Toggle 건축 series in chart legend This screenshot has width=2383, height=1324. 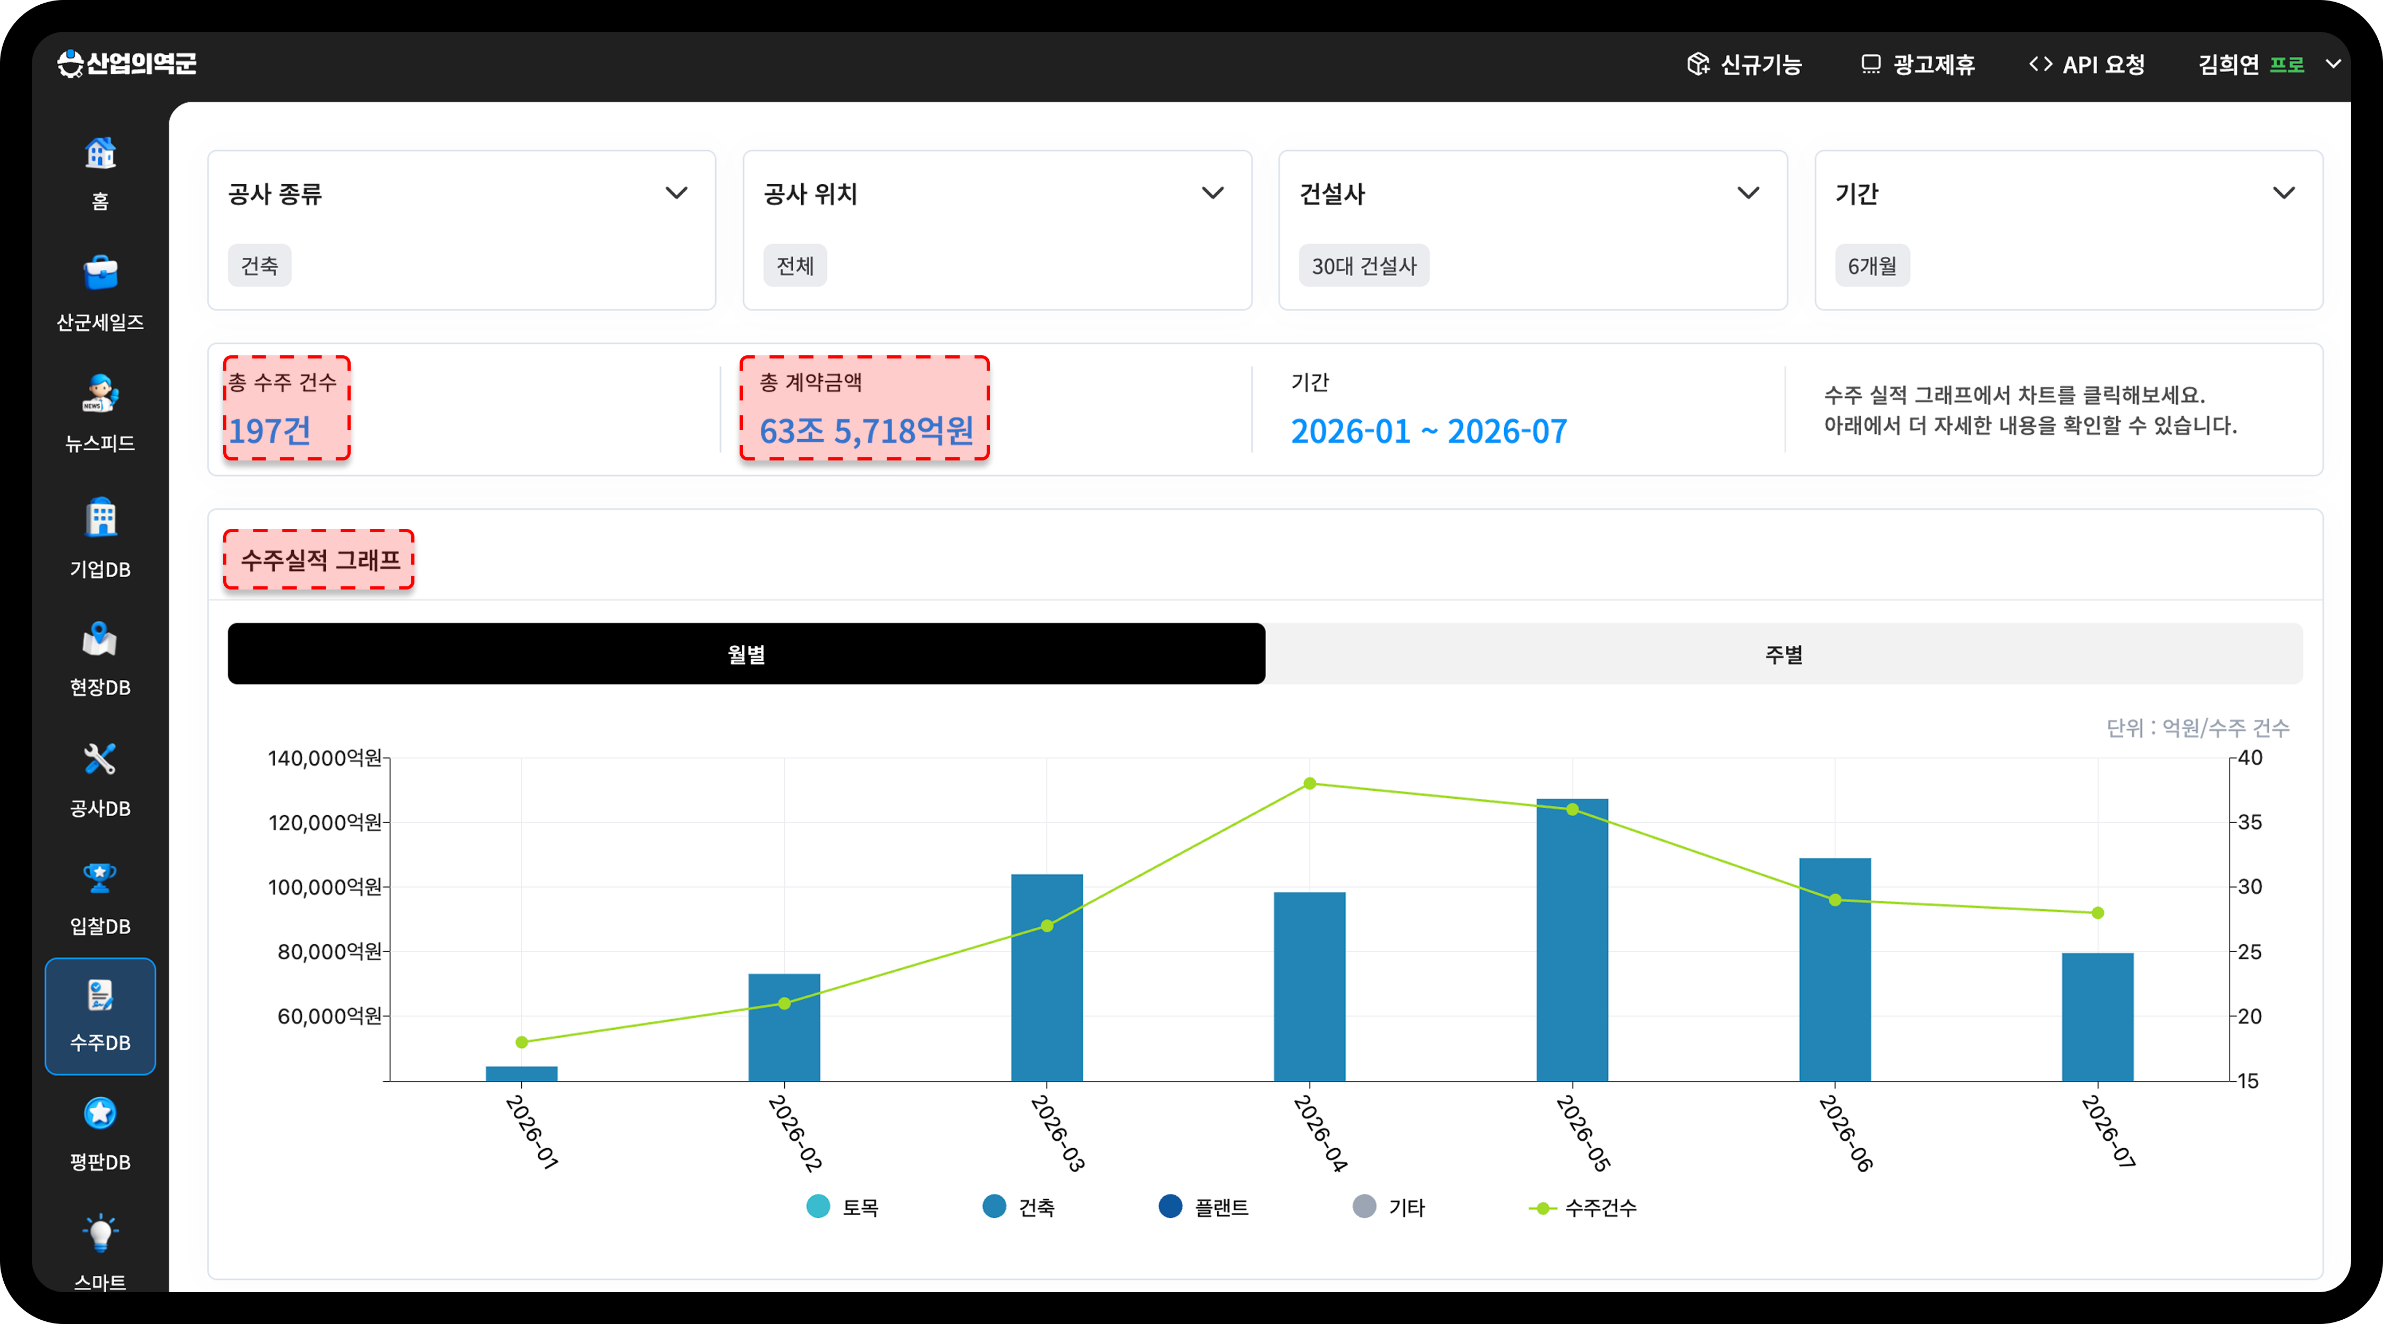1019,1207
